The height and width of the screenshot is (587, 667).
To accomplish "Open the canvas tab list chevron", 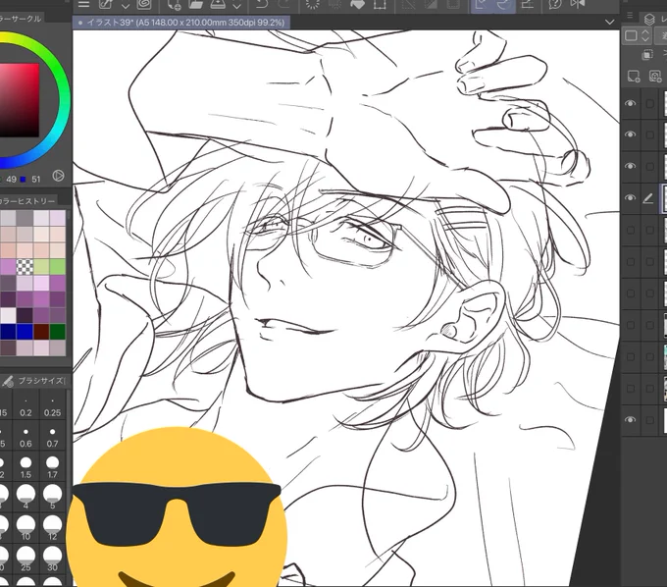I will 609,23.
